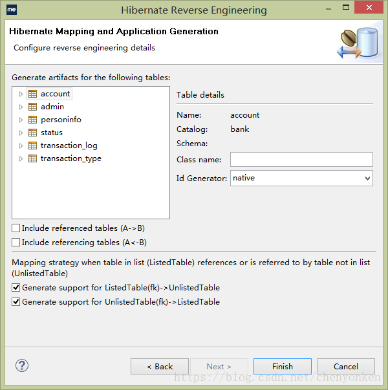Image resolution: width=388 pixels, height=390 pixels.
Task: Maximize the Hibernate Reverse Engineering window
Action: (x=346, y=8)
